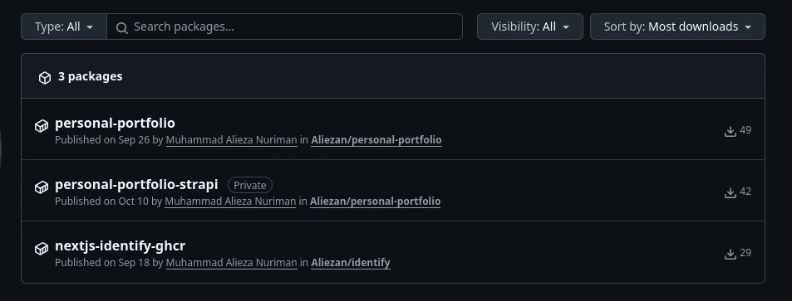The height and width of the screenshot is (301, 792).
Task: Click the package icon beside nextjs-identify-ghcr
Action: pos(42,249)
